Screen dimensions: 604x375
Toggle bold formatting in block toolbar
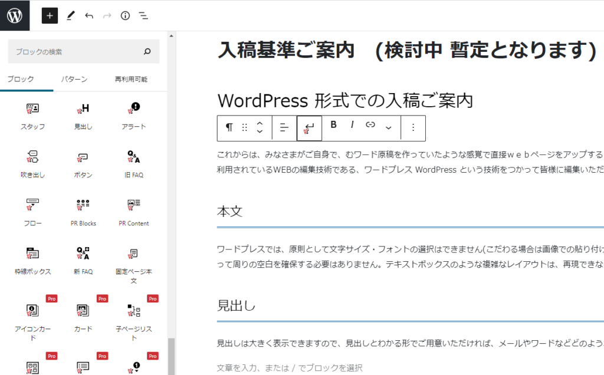pos(334,125)
